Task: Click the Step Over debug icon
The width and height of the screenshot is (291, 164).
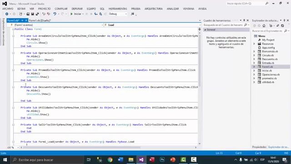Action: tap(100, 14)
